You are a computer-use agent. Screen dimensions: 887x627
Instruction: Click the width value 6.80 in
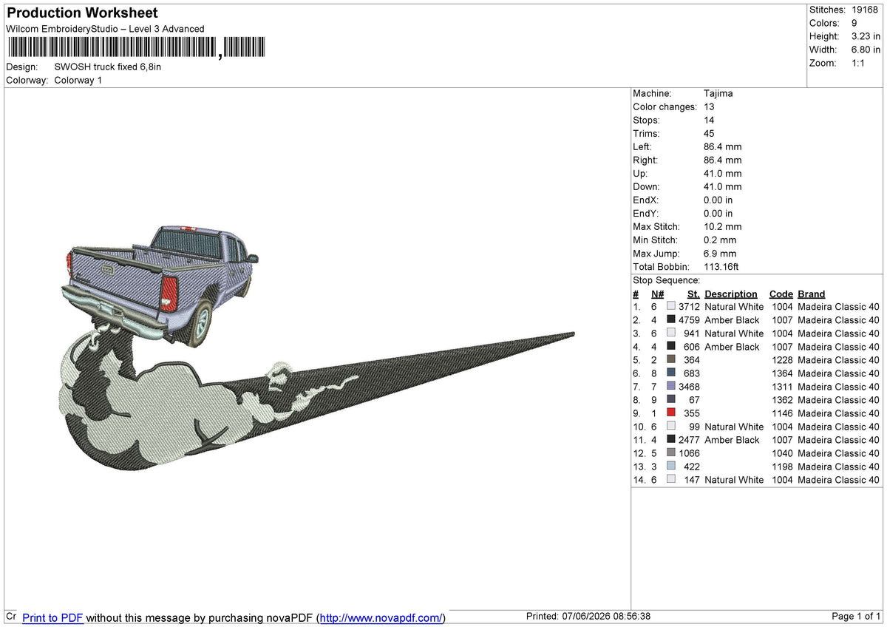pyautogui.click(x=866, y=50)
